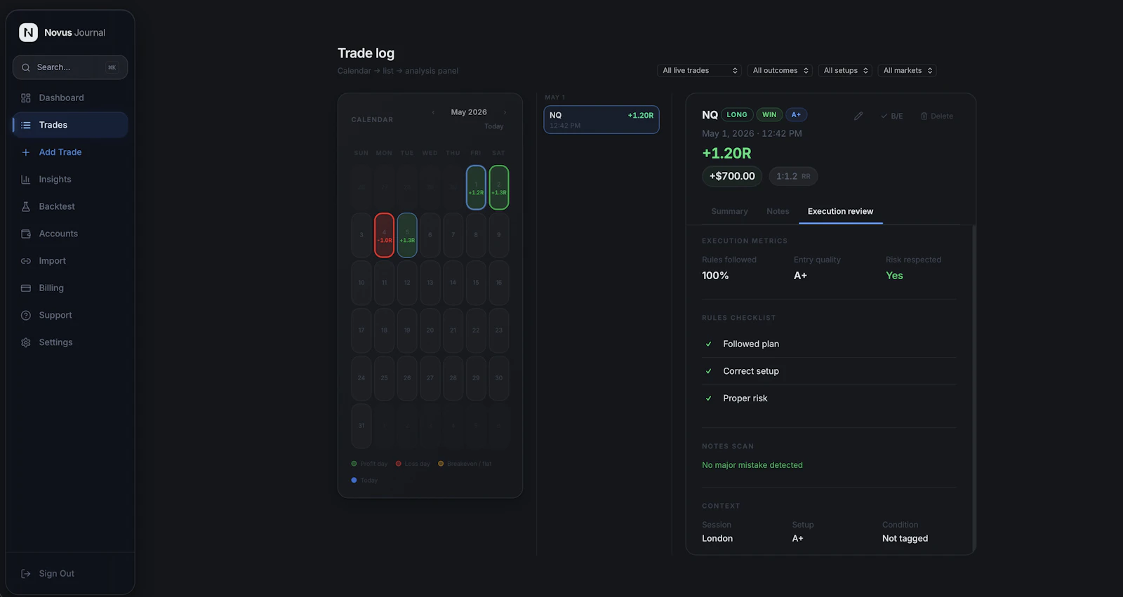This screenshot has height=597, width=1123.
Task: Go to the previous calendar month
Action: click(x=433, y=112)
